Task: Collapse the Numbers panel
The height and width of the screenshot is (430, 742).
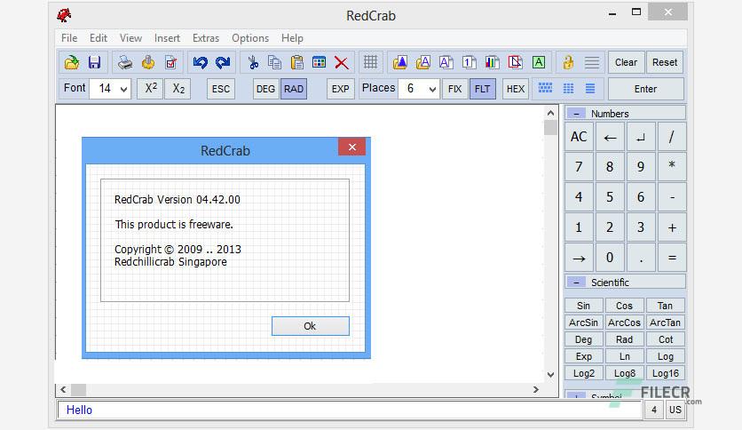Action: 576,114
